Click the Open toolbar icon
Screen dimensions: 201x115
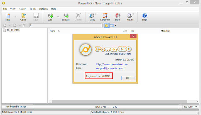click(x=23, y=17)
